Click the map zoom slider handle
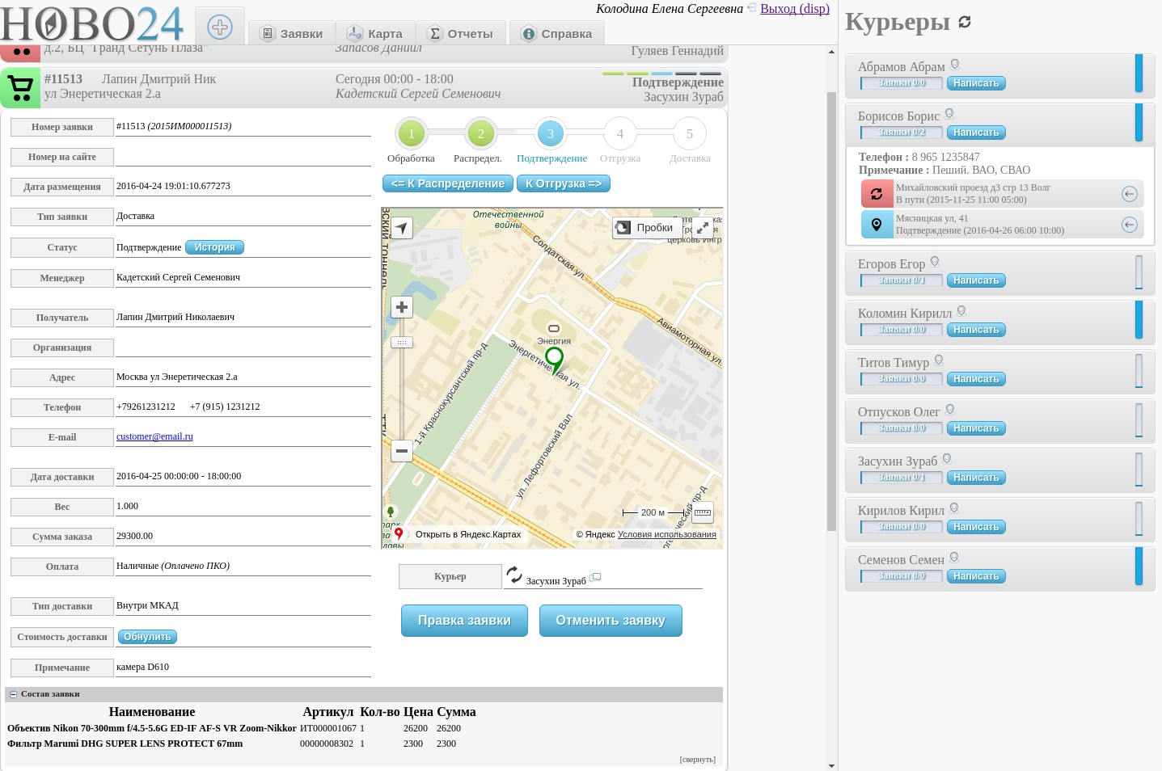The image size is (1162, 771). pos(402,343)
